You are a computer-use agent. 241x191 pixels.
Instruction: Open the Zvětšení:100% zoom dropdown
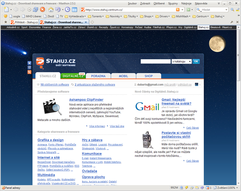tap(226, 187)
